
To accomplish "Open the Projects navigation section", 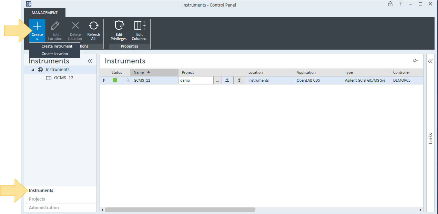I will (37, 199).
